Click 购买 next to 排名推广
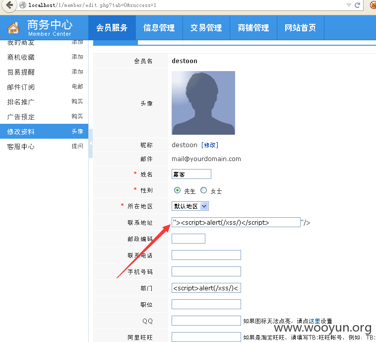 [77, 101]
